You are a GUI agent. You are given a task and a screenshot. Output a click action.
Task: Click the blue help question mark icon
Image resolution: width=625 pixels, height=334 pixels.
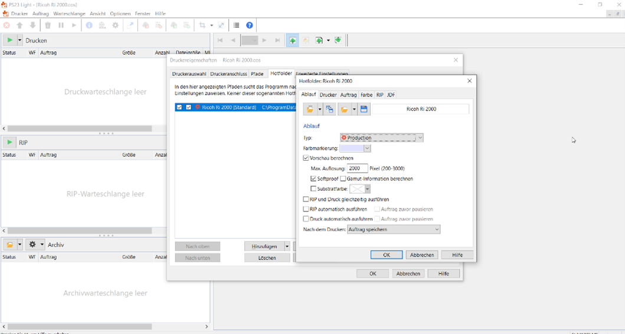point(250,25)
